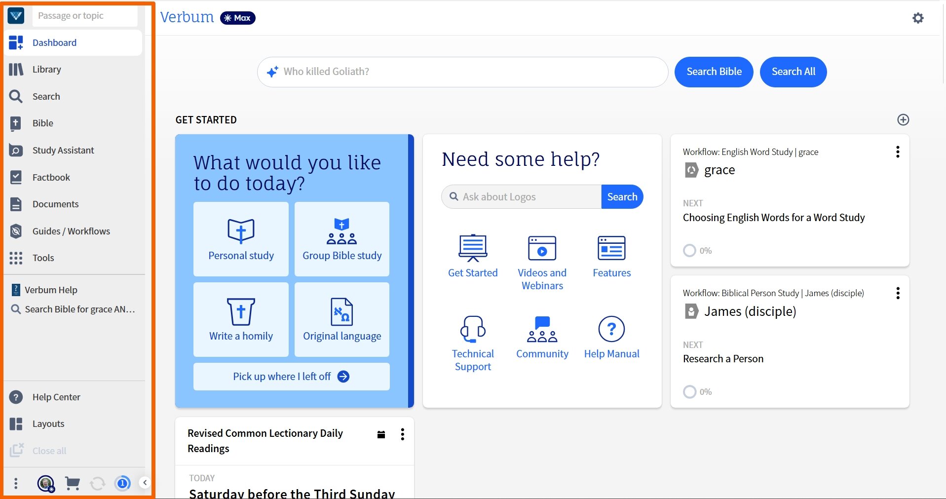Open grace workflow card options menu
Viewport: 946px width, 499px height.
tap(898, 152)
